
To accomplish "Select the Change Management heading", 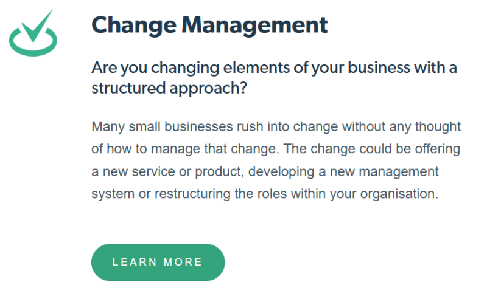I will click(x=209, y=25).
